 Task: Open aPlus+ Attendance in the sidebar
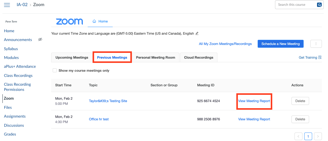click(20, 66)
